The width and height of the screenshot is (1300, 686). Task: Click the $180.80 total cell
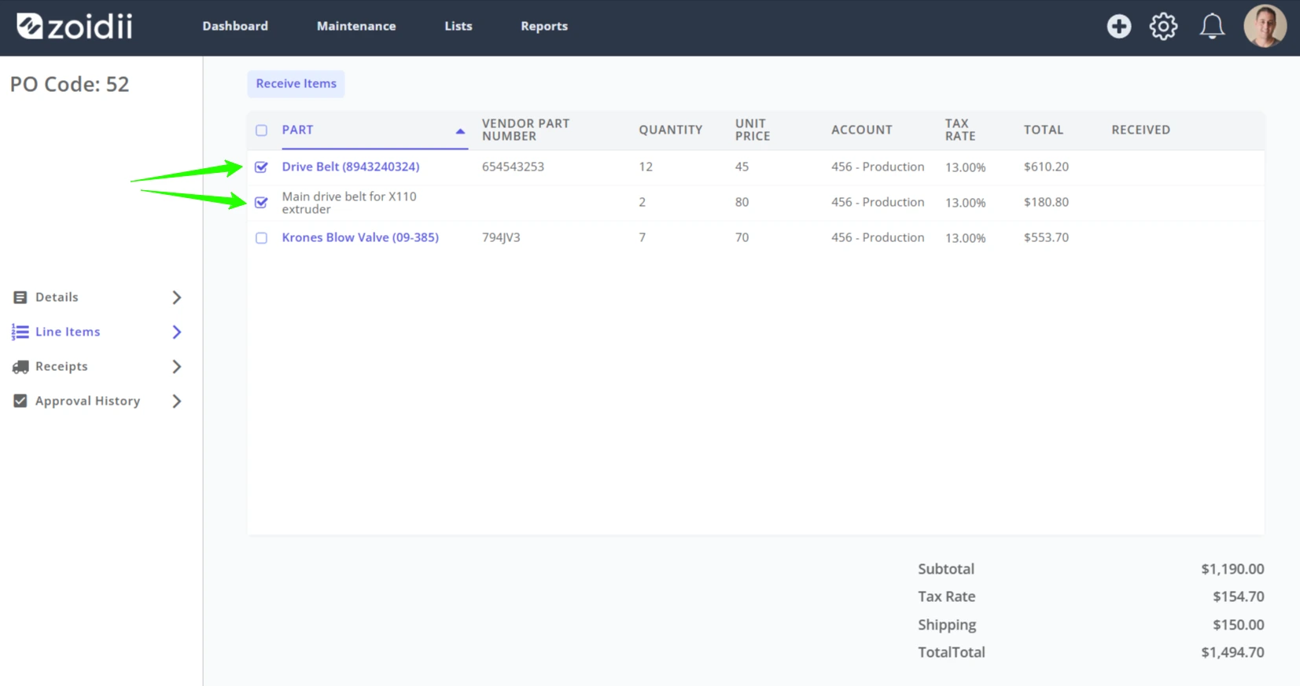point(1046,202)
